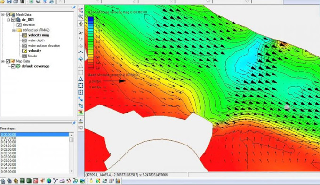
Task: Click the Delete trash can icon
Action: tap(22, 1)
